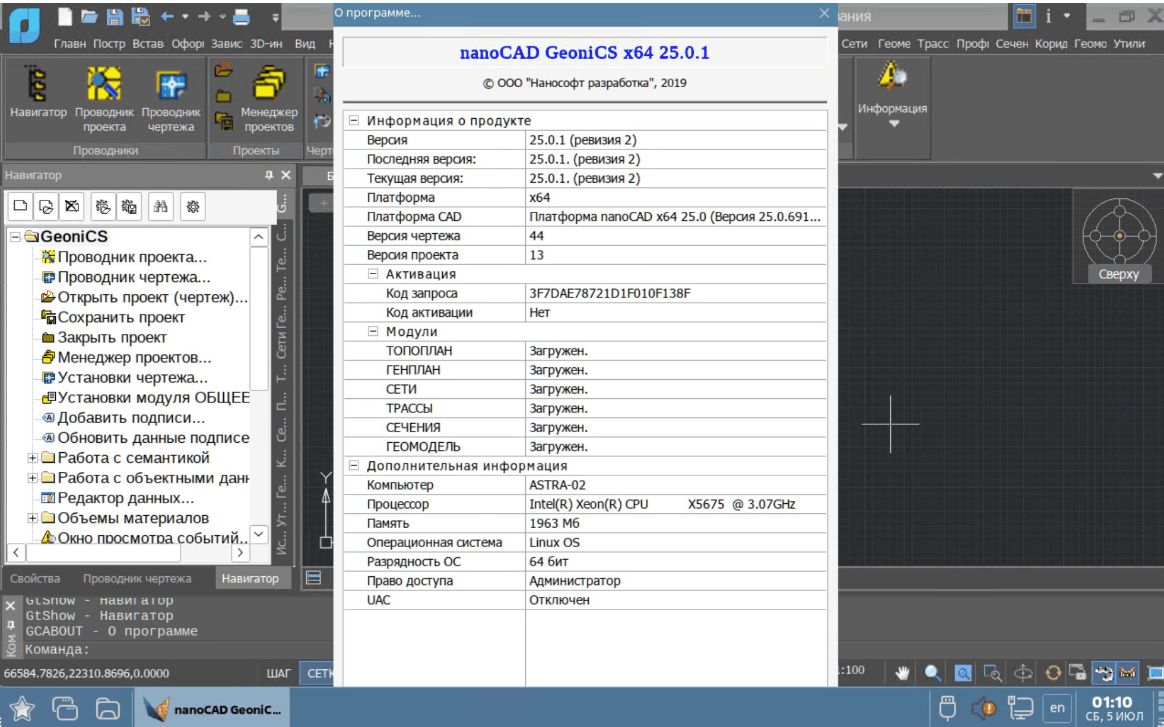
Task: Expand the Объемы материалов tree folder
Action: tap(33, 518)
